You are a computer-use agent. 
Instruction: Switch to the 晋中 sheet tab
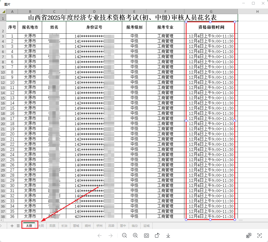tap(123, 226)
